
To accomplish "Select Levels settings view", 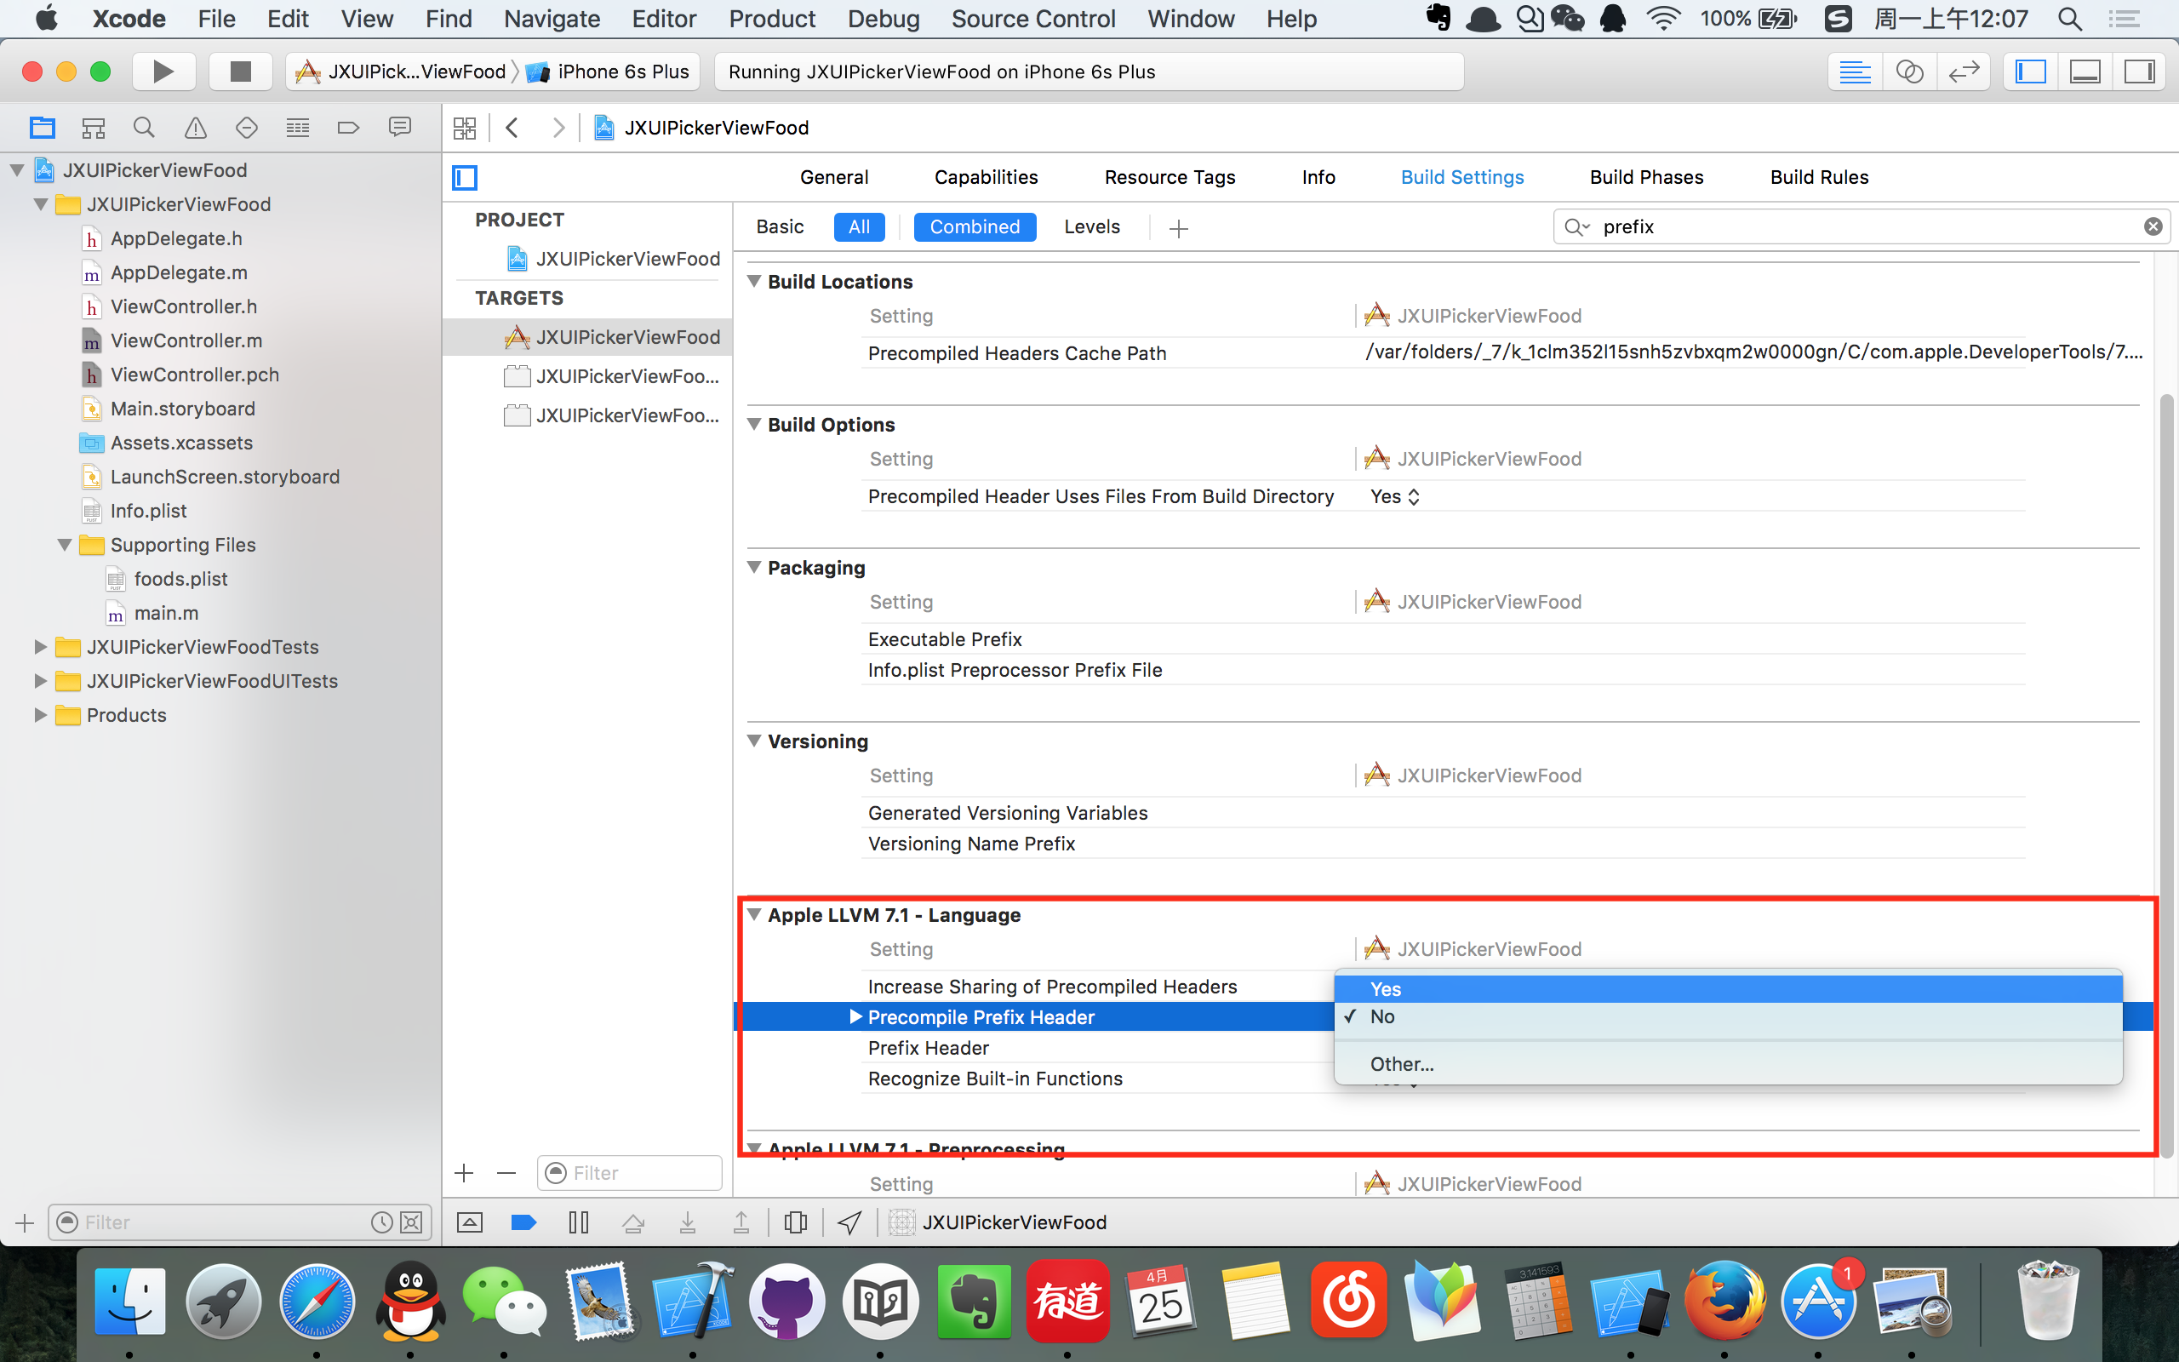I will coord(1091,227).
